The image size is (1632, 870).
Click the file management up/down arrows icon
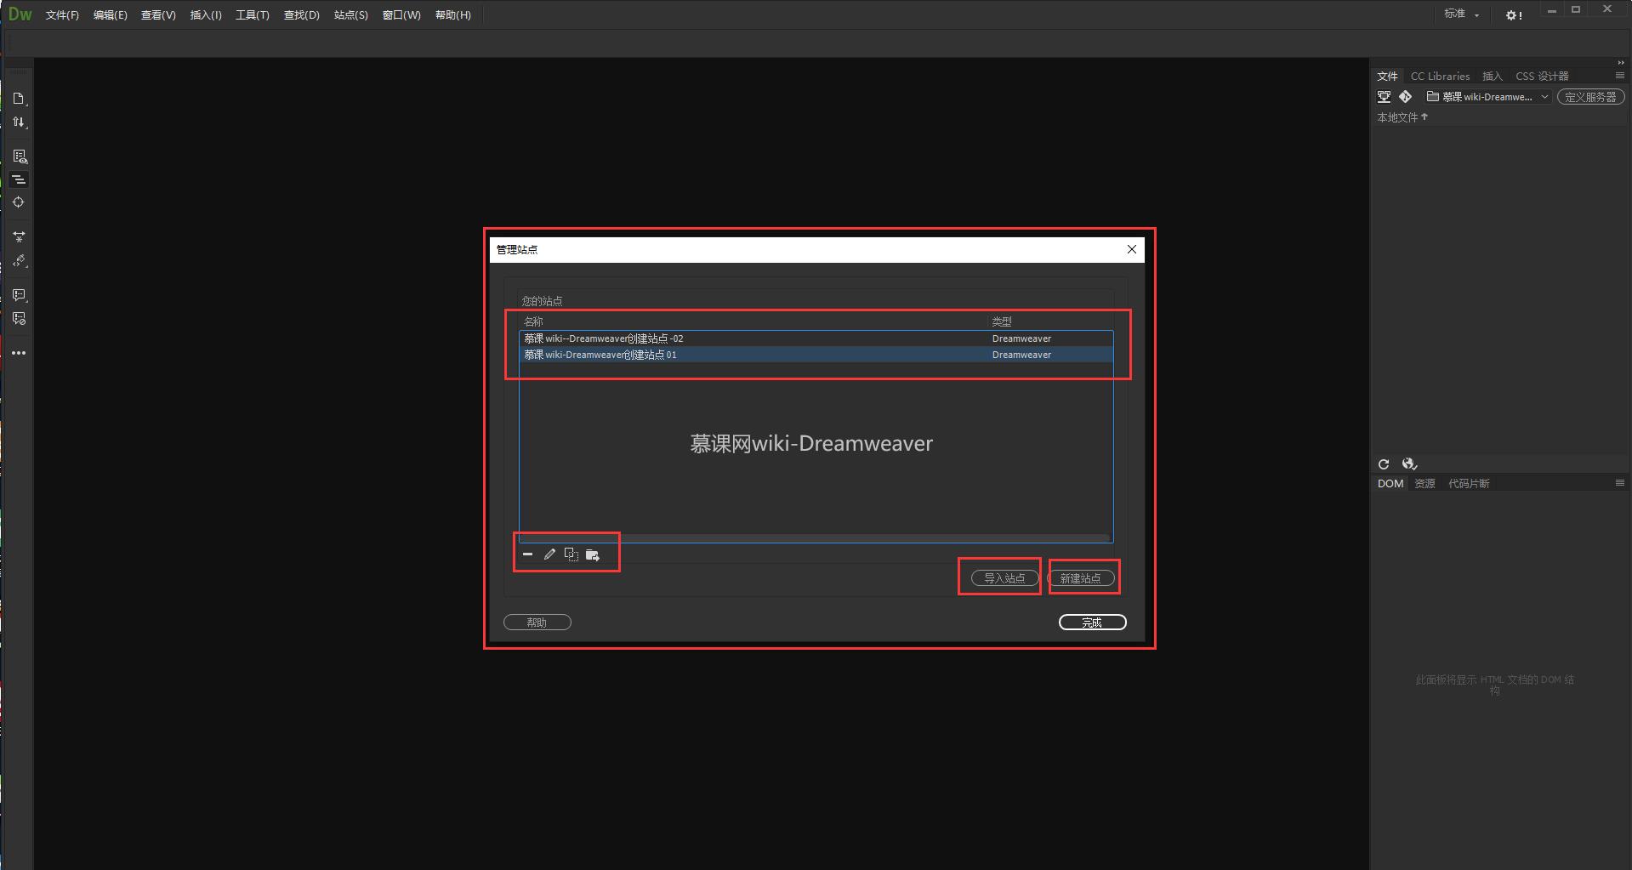click(19, 122)
